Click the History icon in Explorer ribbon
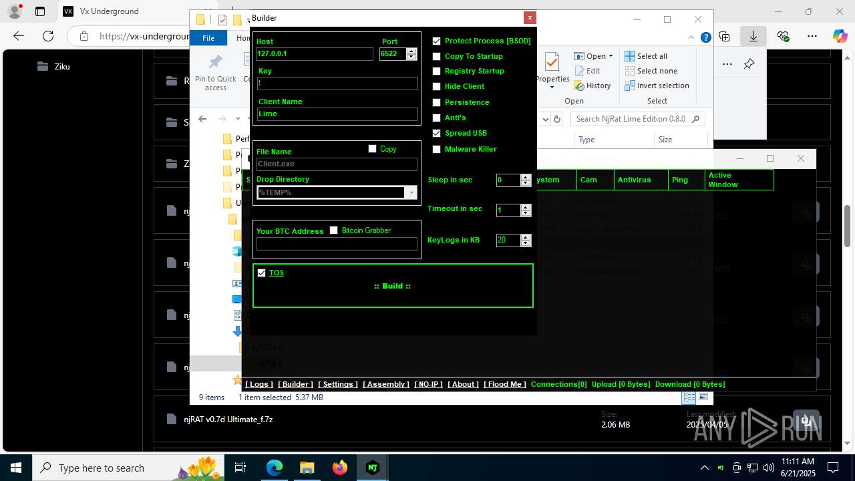 (578, 86)
